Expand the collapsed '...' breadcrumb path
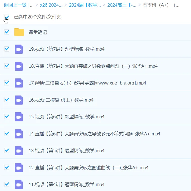Viewport: 191px width, 191px height. click(32, 5)
